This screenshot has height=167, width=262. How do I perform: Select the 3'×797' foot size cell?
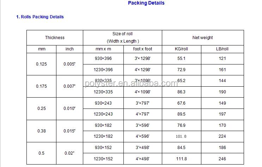point(142,103)
